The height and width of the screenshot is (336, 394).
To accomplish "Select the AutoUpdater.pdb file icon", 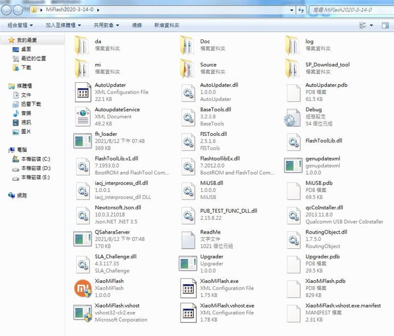I will [293, 93].
